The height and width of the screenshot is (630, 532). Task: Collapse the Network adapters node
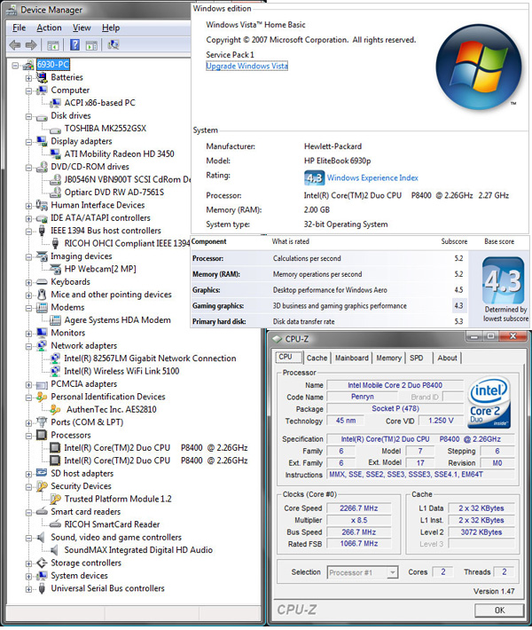(x=28, y=346)
